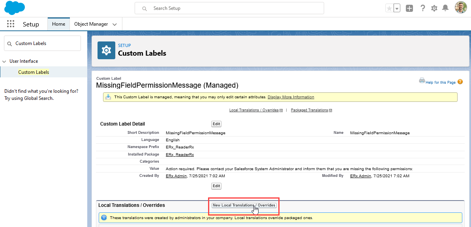Viewport: 471px width, 227px height.
Task: Switch to the Object Manager tab
Action: pos(91,24)
